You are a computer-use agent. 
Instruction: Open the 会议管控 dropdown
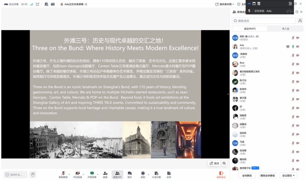coord(288,175)
